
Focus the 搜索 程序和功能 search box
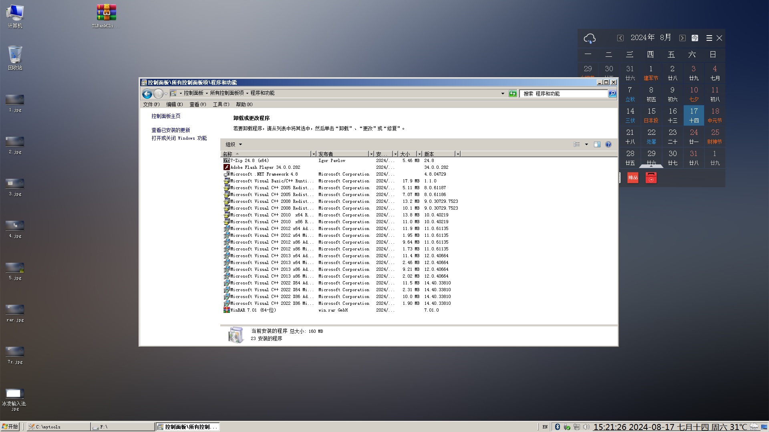click(x=564, y=94)
